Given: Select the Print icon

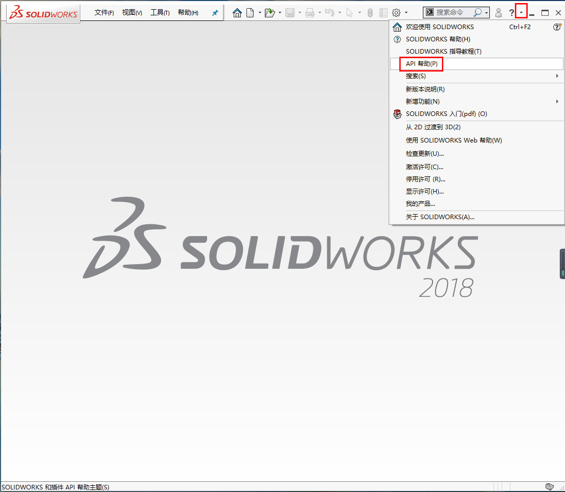Looking at the screenshot, I should [309, 12].
